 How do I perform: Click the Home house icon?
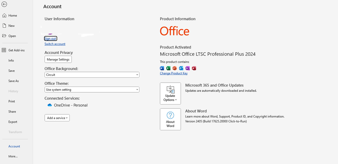(x=4, y=16)
